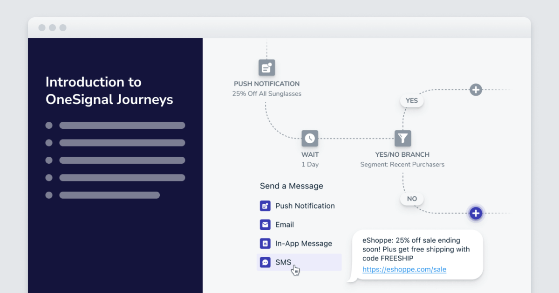Click the Push Notification message icon

pos(265,206)
